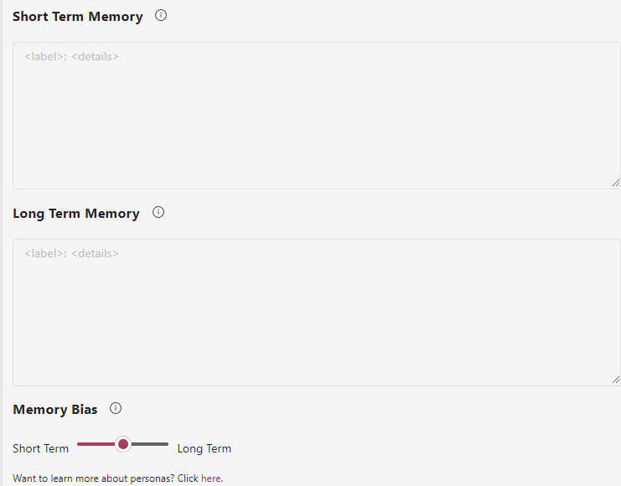Focus the Long Term Memory text area
Screen dimensions: 621x486
(317, 313)
